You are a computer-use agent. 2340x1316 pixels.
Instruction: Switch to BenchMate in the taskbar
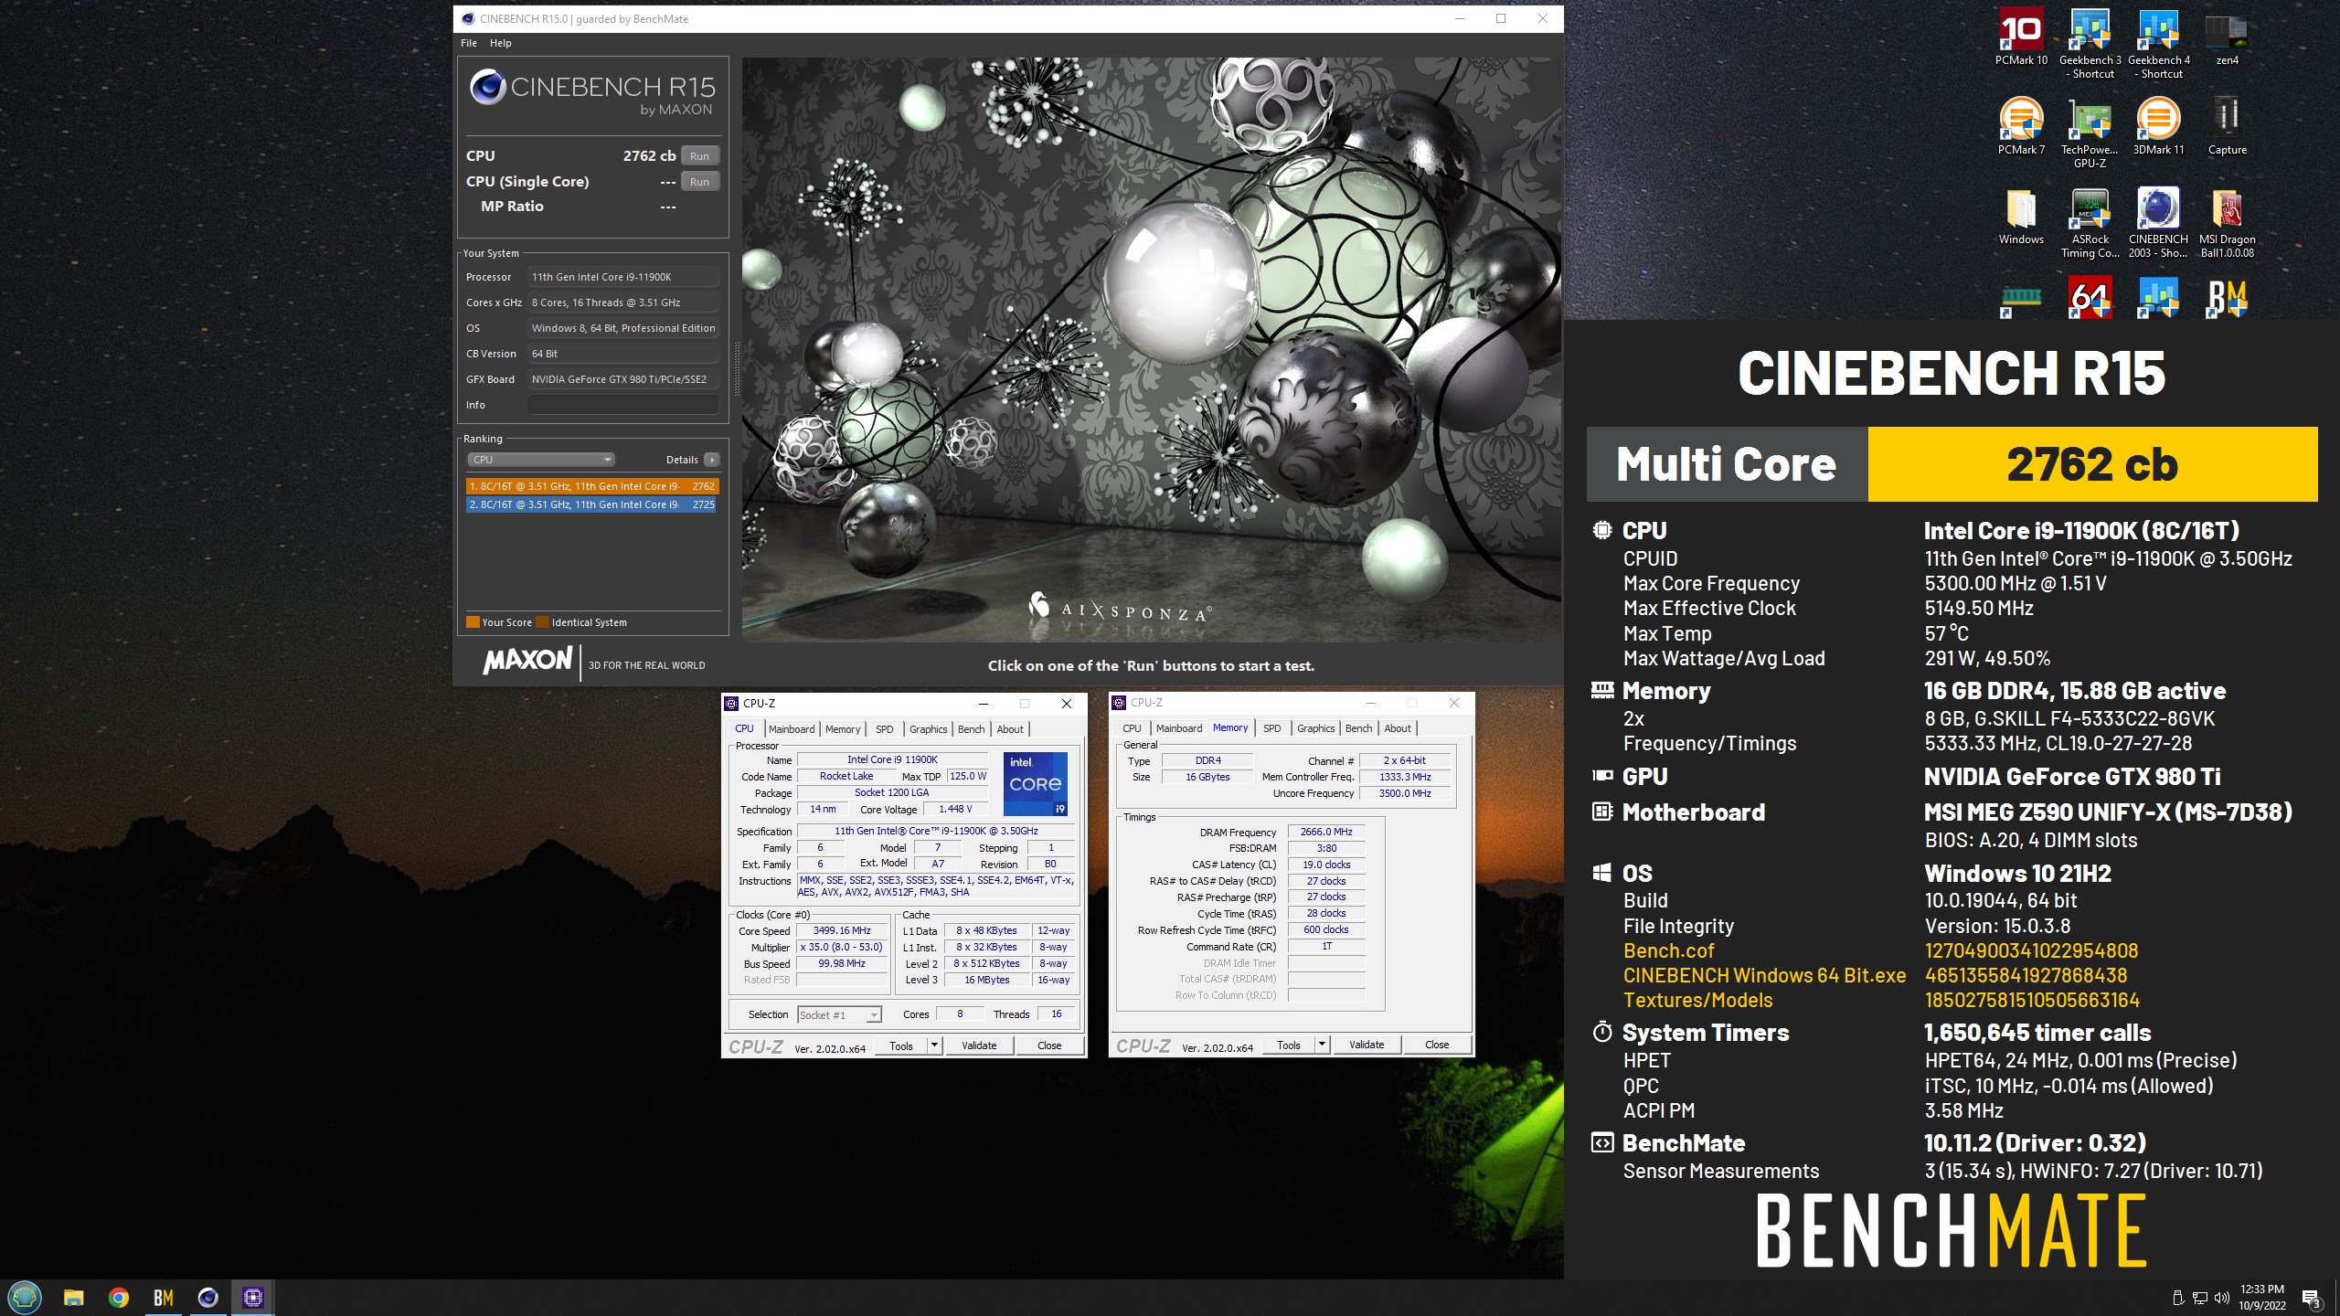[163, 1298]
